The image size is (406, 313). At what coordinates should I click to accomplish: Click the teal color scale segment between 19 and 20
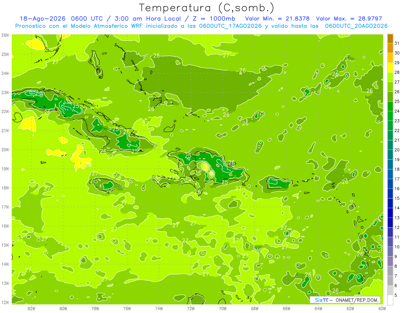390,155
